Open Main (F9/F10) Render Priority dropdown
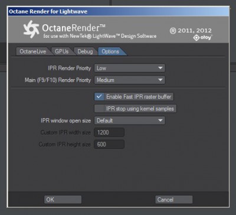 130,80
